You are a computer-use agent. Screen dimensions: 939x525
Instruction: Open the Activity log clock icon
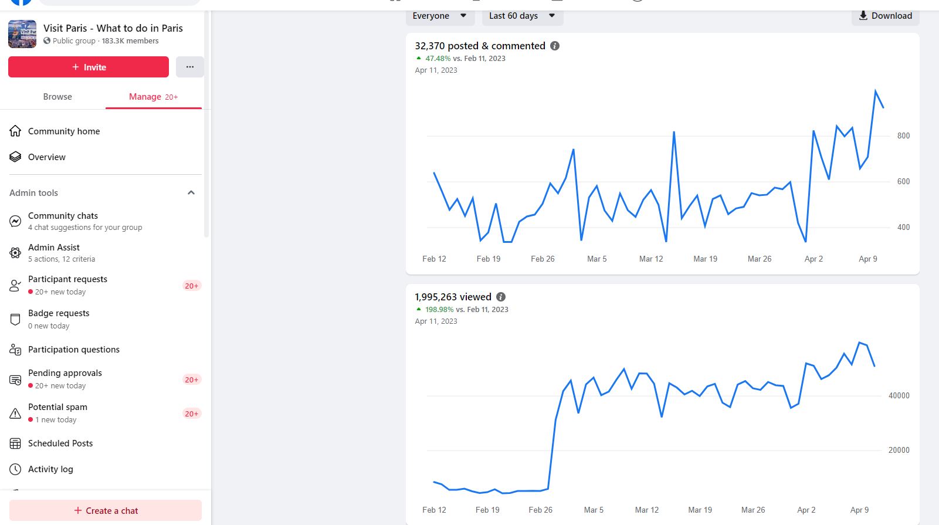tap(15, 469)
